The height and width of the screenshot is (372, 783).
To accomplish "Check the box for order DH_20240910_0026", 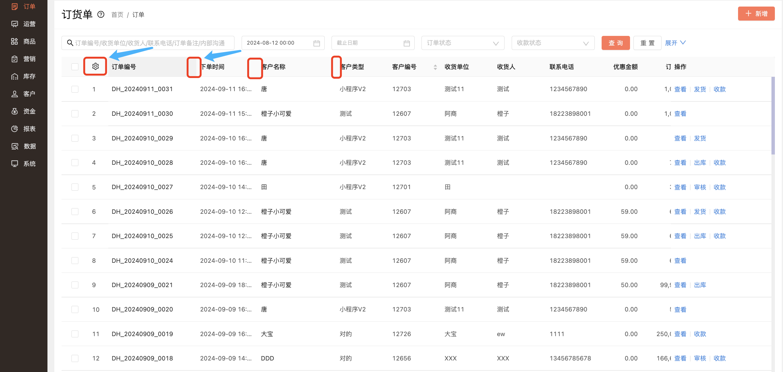I will [75, 212].
